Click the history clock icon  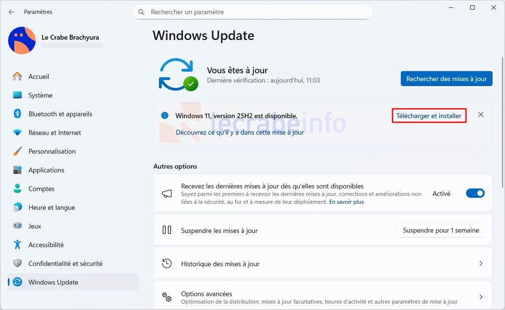click(x=167, y=263)
